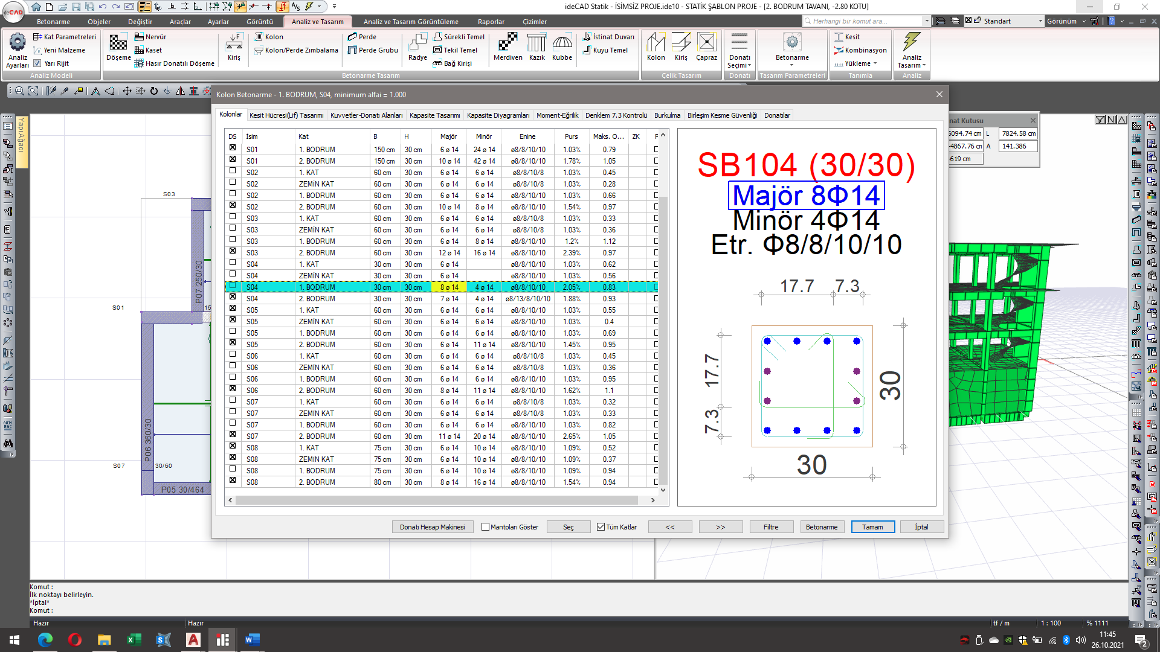Click the Merdiven stairs icon
Image resolution: width=1160 pixels, height=652 pixels.
508,46
